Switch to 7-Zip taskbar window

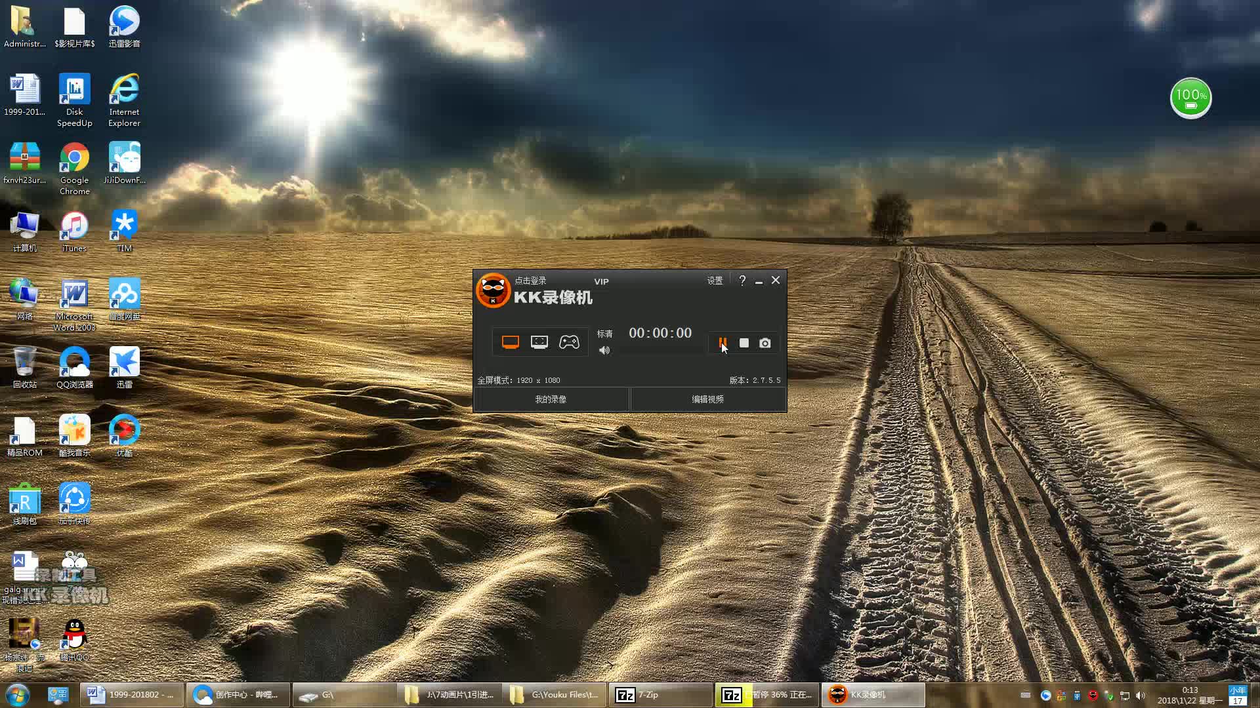660,695
